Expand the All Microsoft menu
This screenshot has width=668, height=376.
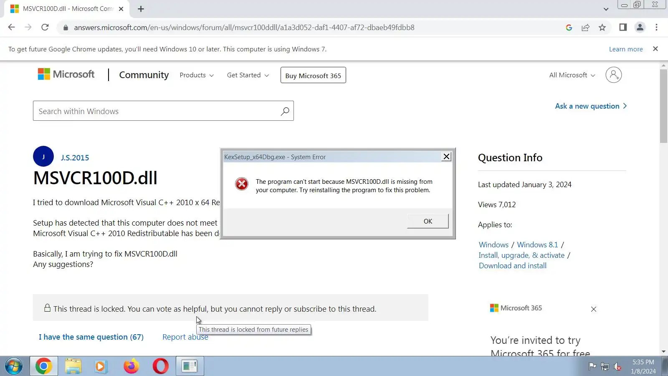572,75
